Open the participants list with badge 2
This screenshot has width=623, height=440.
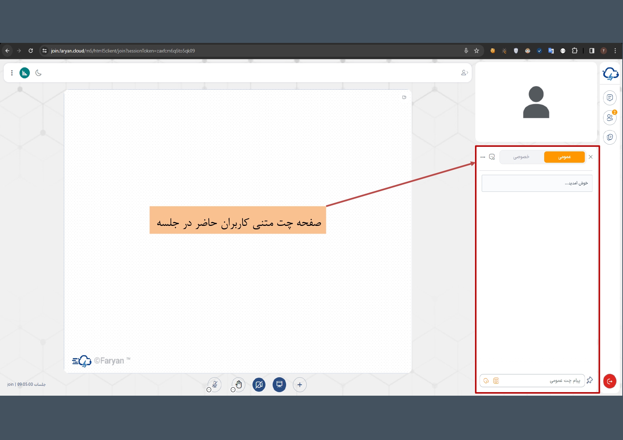point(610,117)
